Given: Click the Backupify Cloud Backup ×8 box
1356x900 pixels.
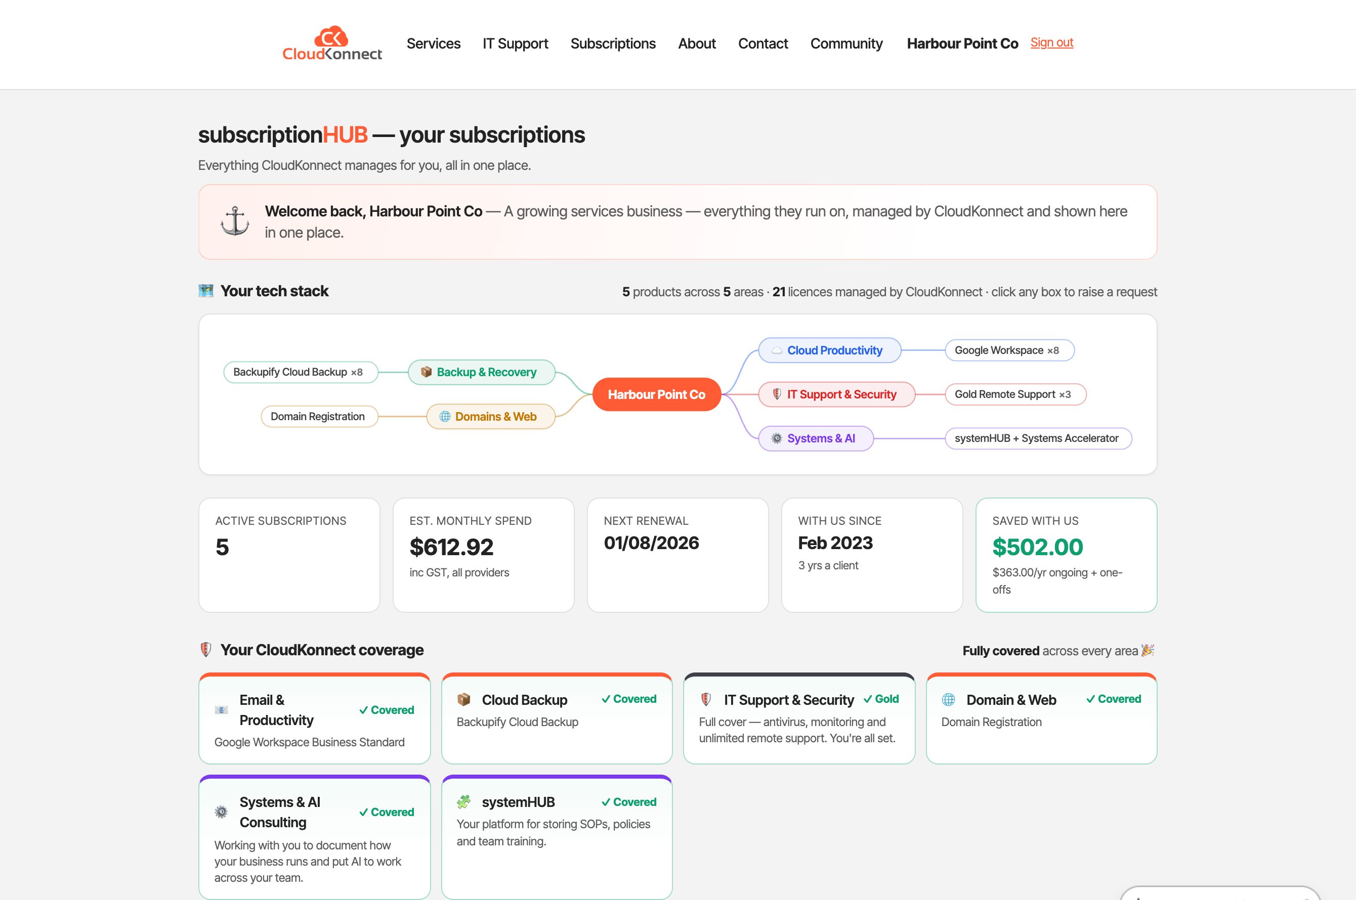Looking at the screenshot, I should (x=301, y=372).
